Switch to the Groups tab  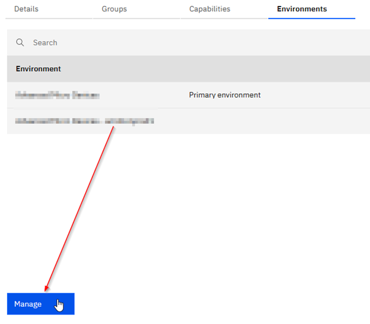click(114, 9)
